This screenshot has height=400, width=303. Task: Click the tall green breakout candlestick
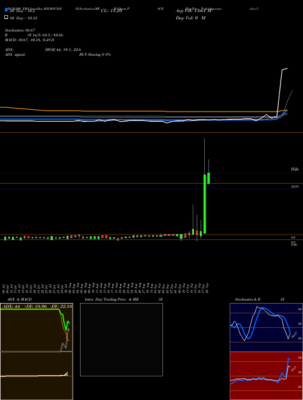[x=205, y=204]
